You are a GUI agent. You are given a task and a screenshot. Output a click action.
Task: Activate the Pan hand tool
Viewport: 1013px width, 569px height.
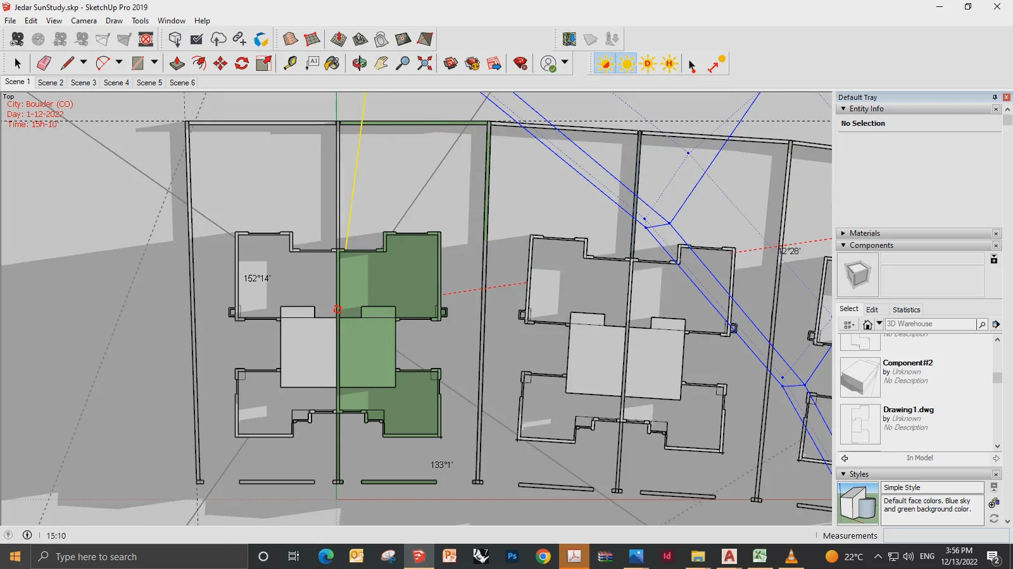pyautogui.click(x=381, y=63)
